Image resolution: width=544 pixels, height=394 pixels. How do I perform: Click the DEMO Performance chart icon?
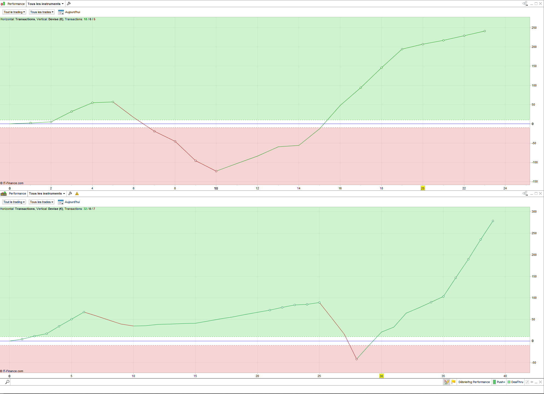(4, 193)
